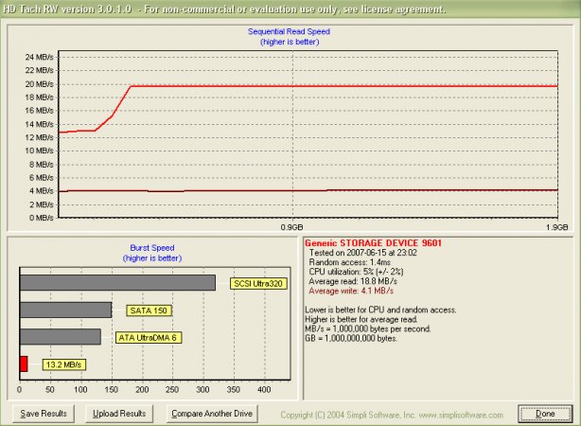Click the 1.9GB axis marker
This screenshot has width=581, height=426.
coord(557,227)
